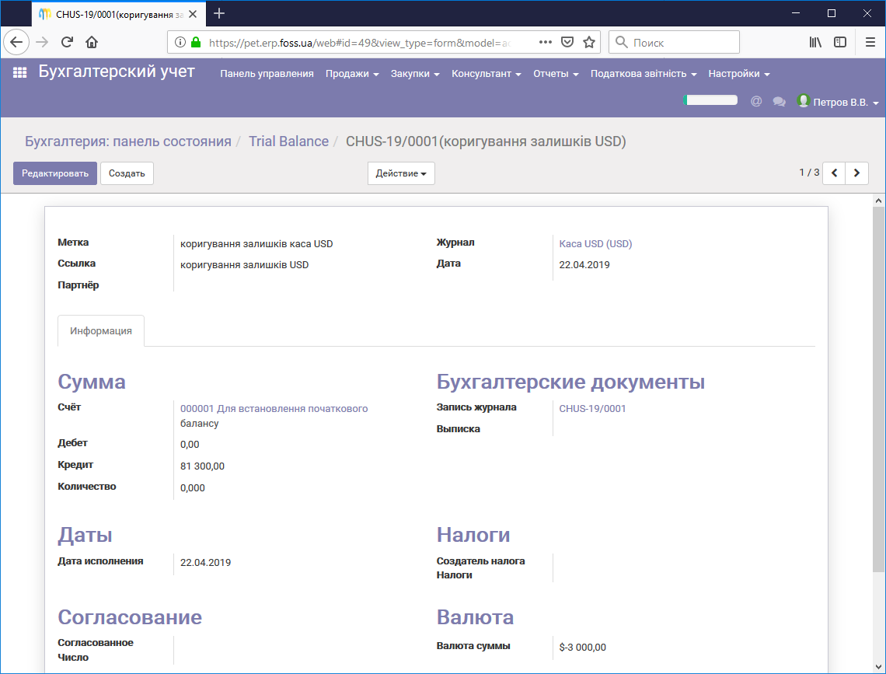
Task: Select the Информация tab
Action: (x=101, y=331)
